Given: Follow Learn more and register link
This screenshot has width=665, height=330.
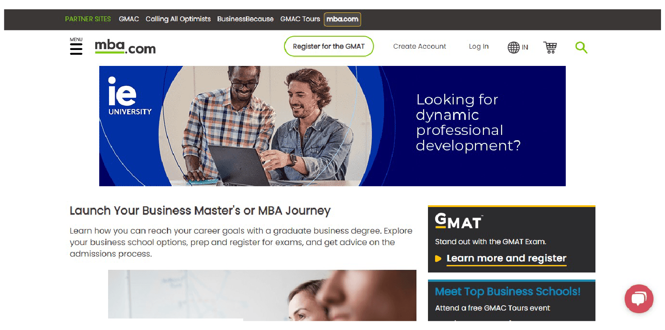Looking at the screenshot, I should click(506, 258).
